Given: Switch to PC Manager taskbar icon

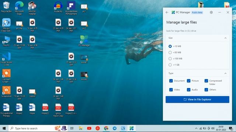Looking at the screenshot, I should point(132,128).
